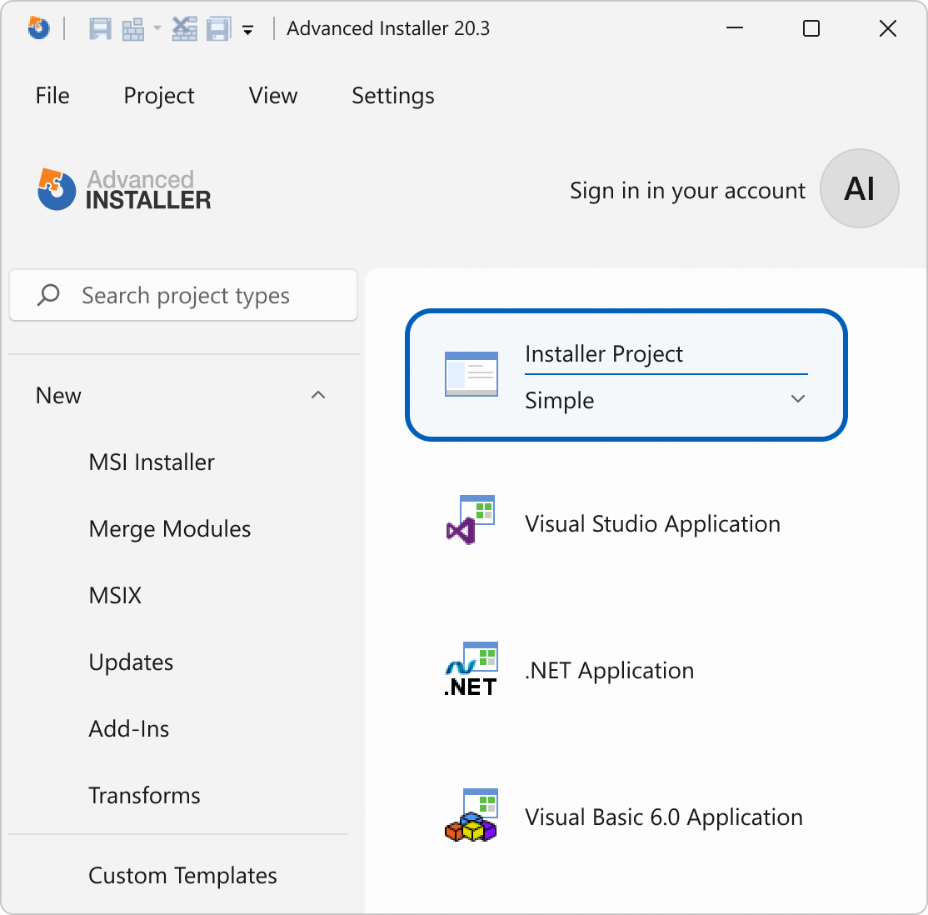Select Custom Templates category

[x=183, y=875]
